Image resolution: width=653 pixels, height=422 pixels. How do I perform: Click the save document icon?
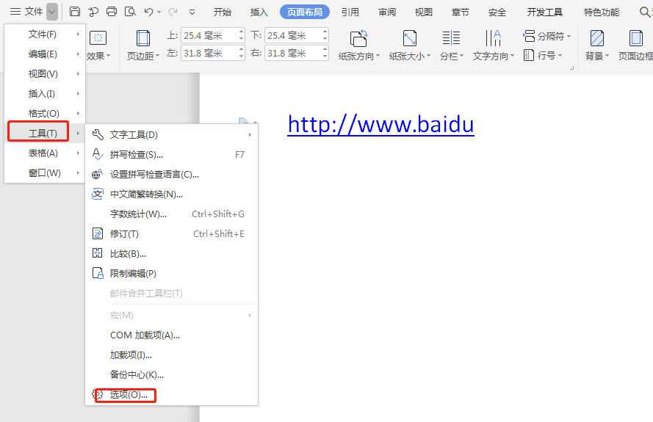coord(75,12)
